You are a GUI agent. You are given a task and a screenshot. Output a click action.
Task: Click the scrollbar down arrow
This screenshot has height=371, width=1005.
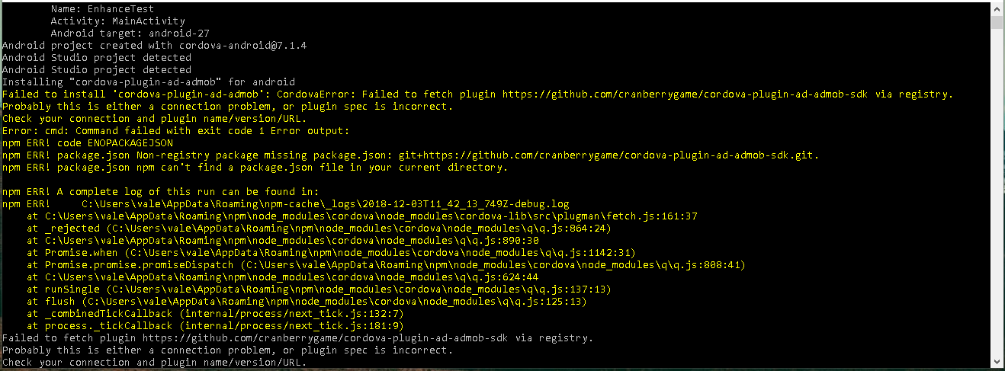(x=997, y=364)
